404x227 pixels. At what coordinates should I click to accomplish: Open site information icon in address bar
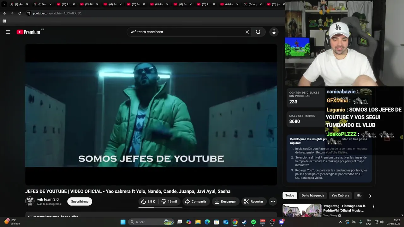(x=29, y=13)
